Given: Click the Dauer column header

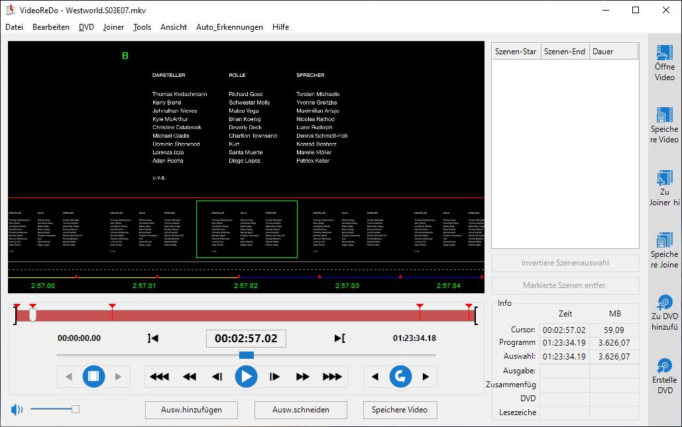Looking at the screenshot, I should tap(614, 52).
